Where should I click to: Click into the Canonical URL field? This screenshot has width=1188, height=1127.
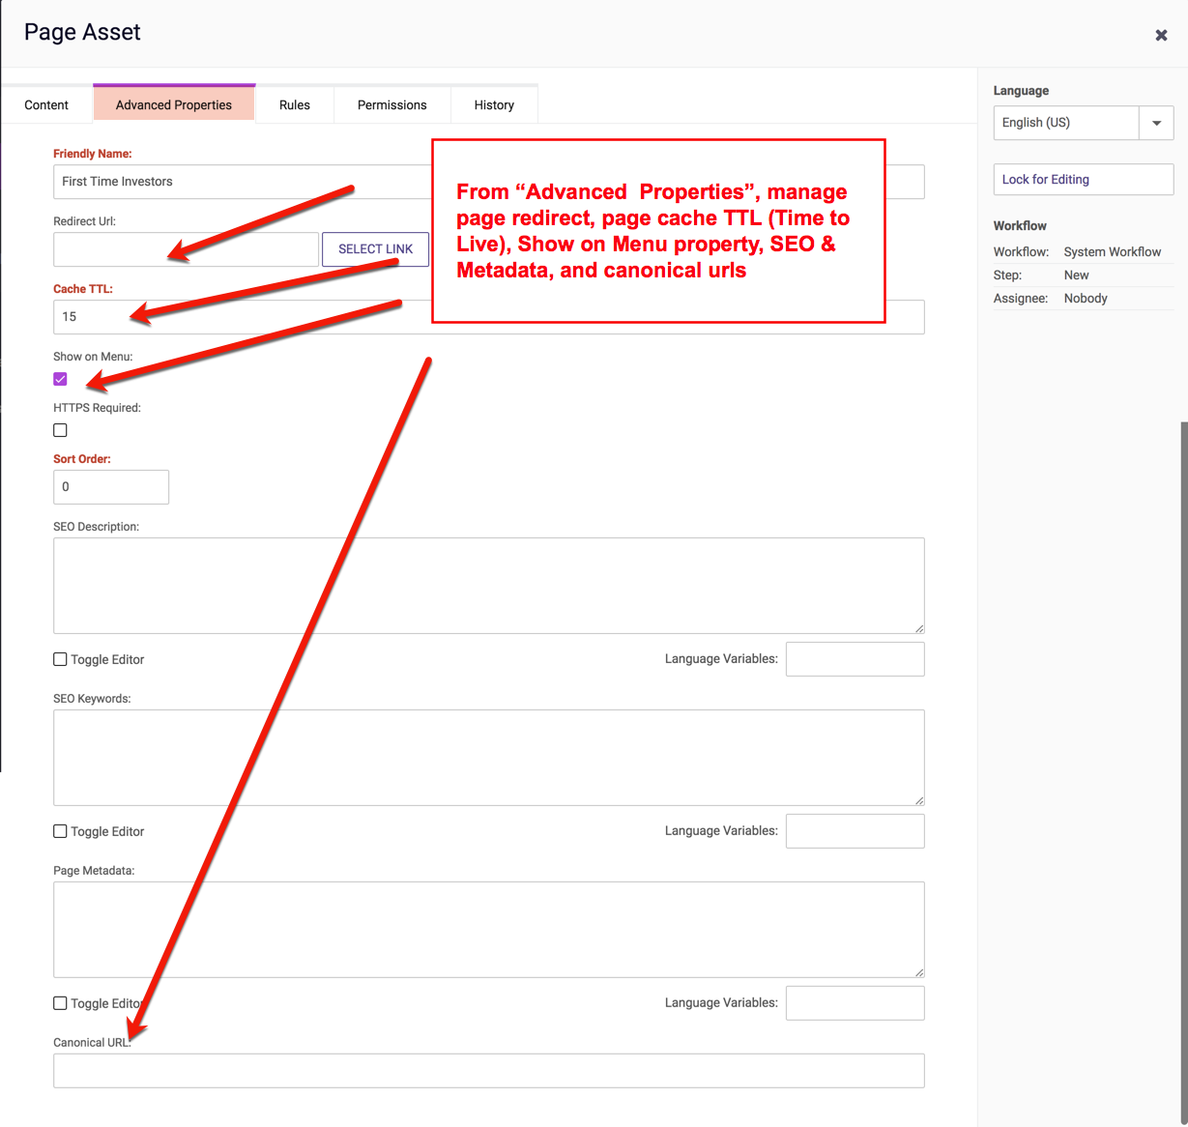(x=488, y=1071)
